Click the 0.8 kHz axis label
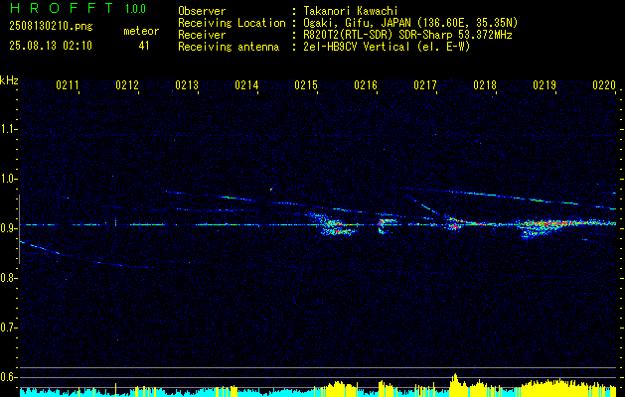 [x=9, y=278]
